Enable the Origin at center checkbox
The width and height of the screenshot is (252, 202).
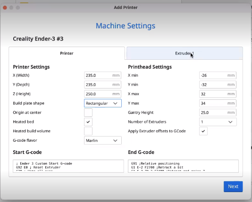88,113
